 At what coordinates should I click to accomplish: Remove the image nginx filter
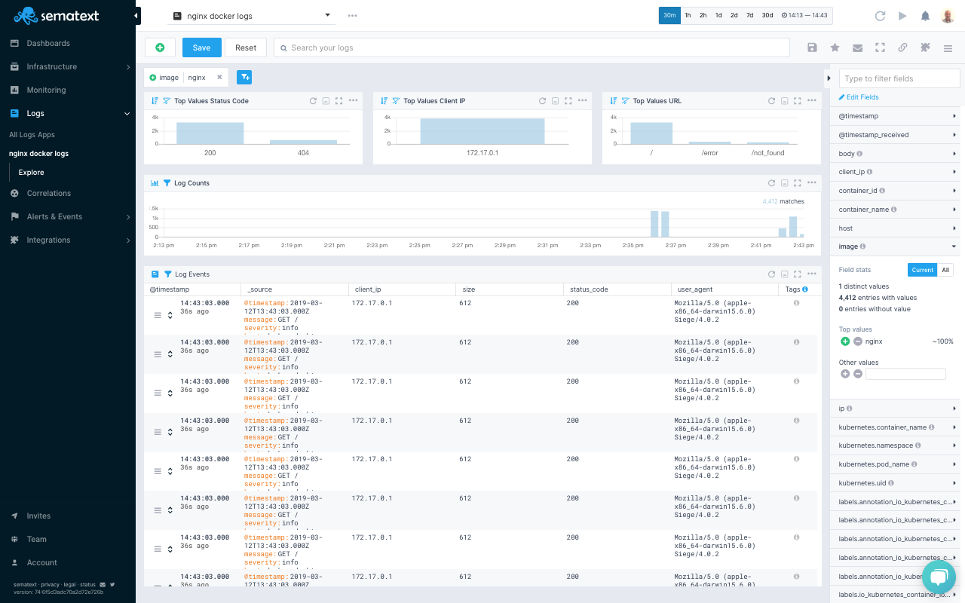(219, 77)
